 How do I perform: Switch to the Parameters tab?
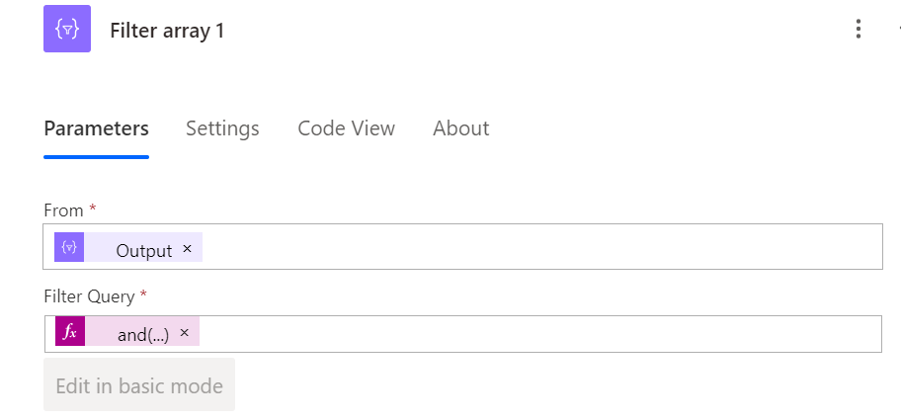coord(96,128)
